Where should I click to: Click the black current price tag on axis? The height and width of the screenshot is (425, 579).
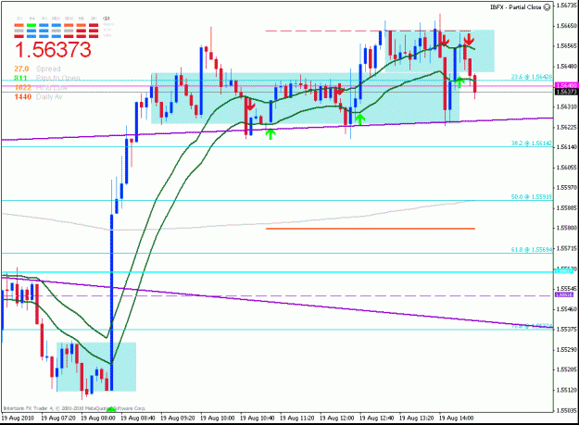tap(566, 92)
